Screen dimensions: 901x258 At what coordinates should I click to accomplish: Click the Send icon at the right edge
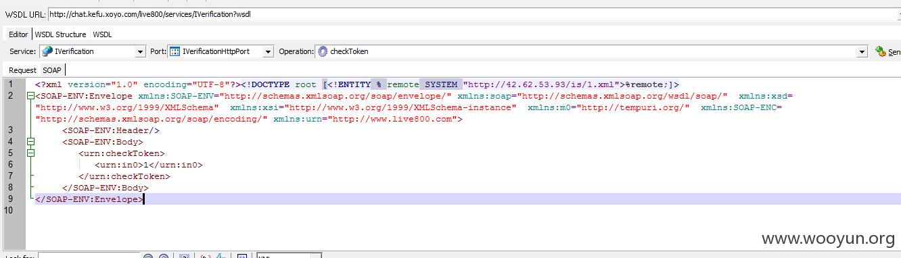pyautogui.click(x=881, y=51)
